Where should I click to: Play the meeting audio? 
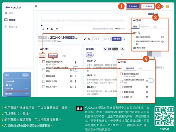pos(48,29)
